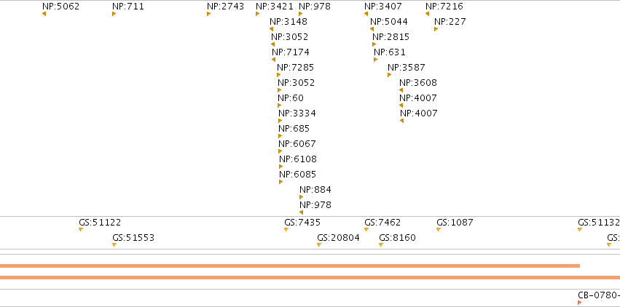The image size is (620, 307).
Task: Click the down-triangle marker under GS:51122
Action: pos(81,230)
